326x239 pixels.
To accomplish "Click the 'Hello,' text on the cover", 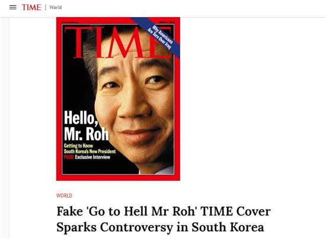I will coord(81,118).
